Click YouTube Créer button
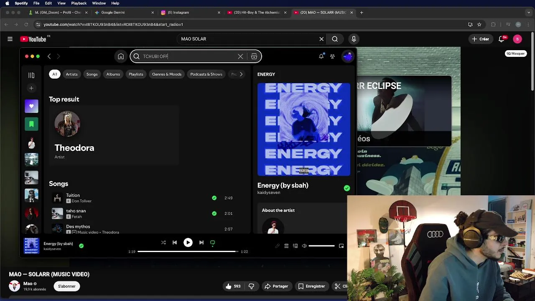Viewport: 535px width, 301px height. coord(480,39)
